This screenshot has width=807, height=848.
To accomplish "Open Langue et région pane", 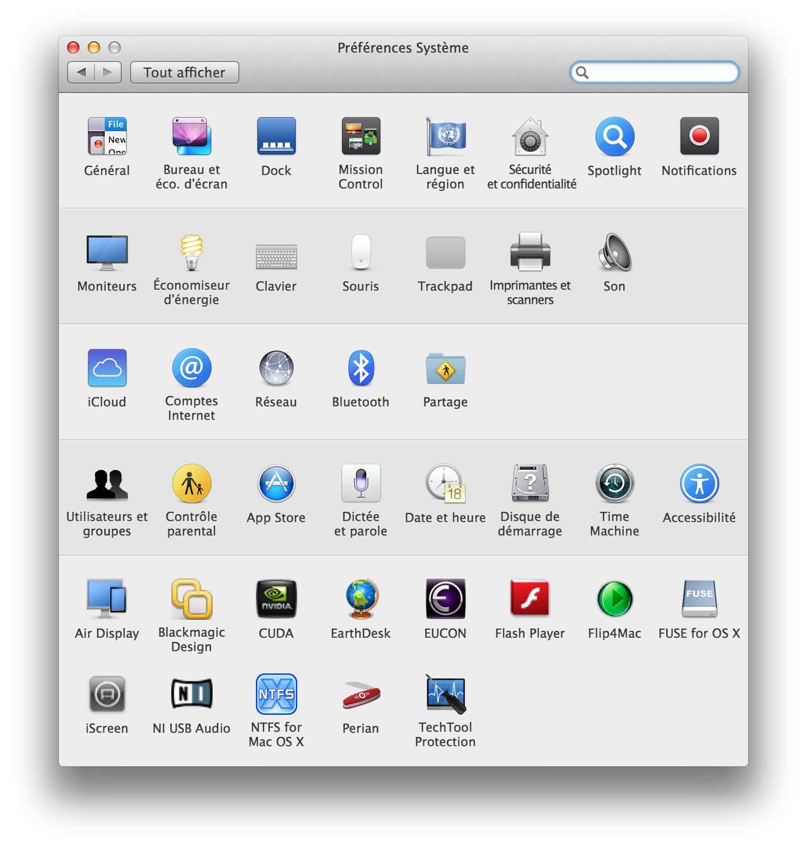I will tap(445, 136).
